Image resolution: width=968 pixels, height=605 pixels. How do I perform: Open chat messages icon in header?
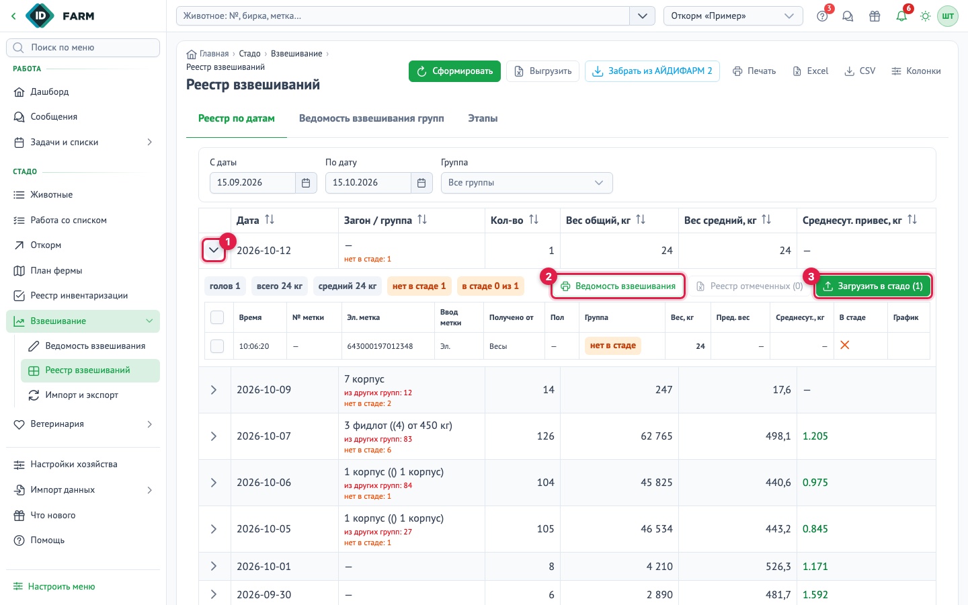pyautogui.click(x=848, y=16)
